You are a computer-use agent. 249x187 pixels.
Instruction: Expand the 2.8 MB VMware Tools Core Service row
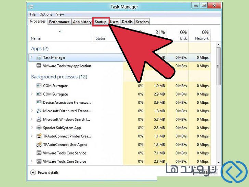[31, 161]
